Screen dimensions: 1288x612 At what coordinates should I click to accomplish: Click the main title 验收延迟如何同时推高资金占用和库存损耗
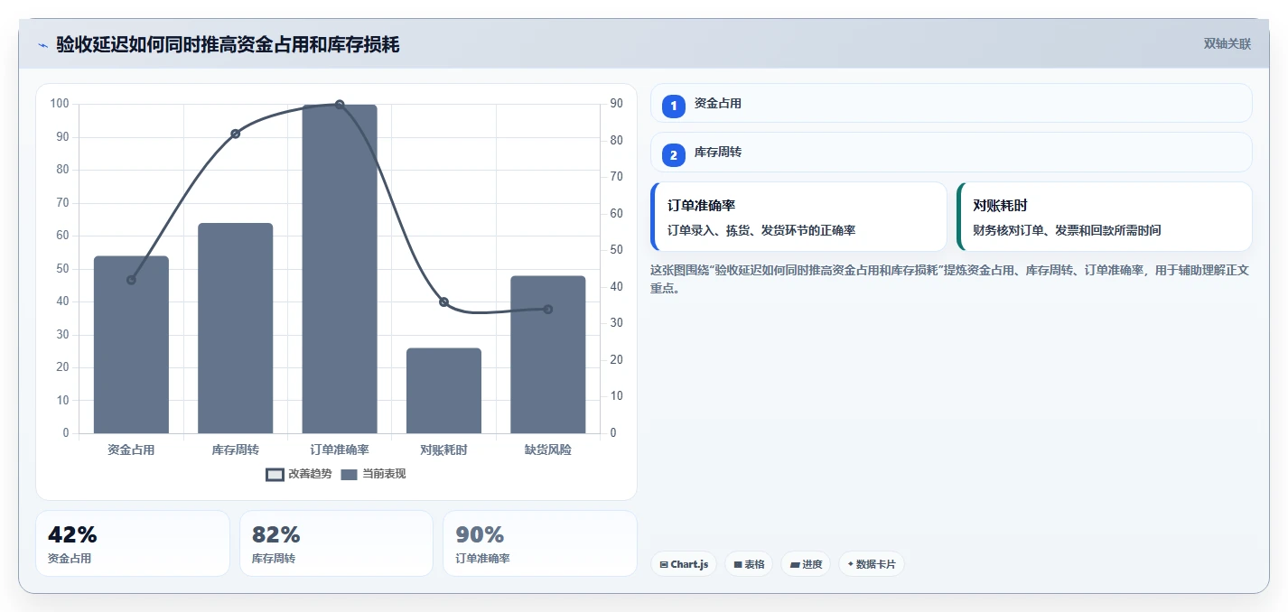click(228, 44)
